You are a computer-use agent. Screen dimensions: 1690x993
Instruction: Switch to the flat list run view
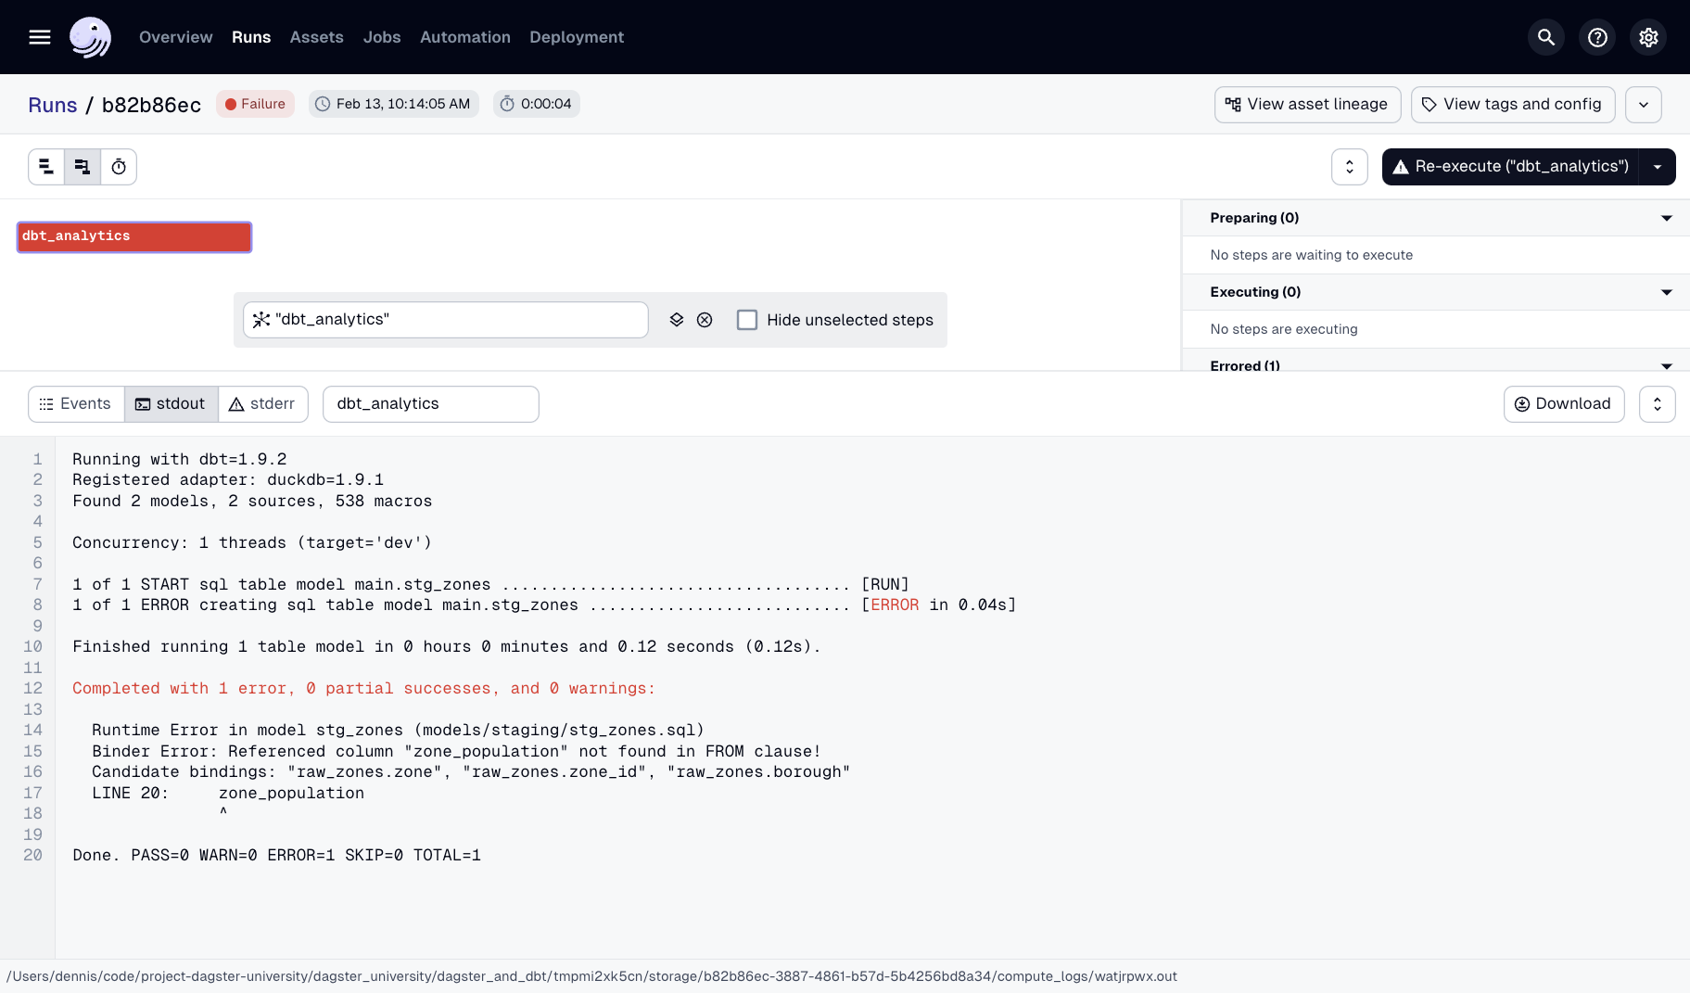coord(45,167)
